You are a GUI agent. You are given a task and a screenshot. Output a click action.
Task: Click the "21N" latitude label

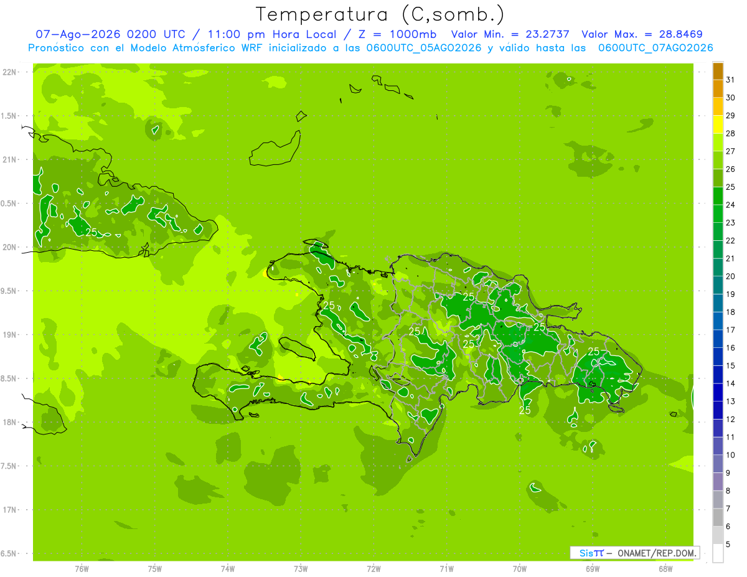click(9, 159)
